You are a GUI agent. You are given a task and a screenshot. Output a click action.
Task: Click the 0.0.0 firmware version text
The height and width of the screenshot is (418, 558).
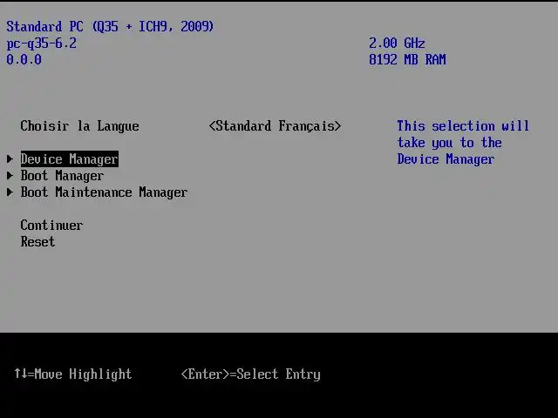click(x=24, y=59)
